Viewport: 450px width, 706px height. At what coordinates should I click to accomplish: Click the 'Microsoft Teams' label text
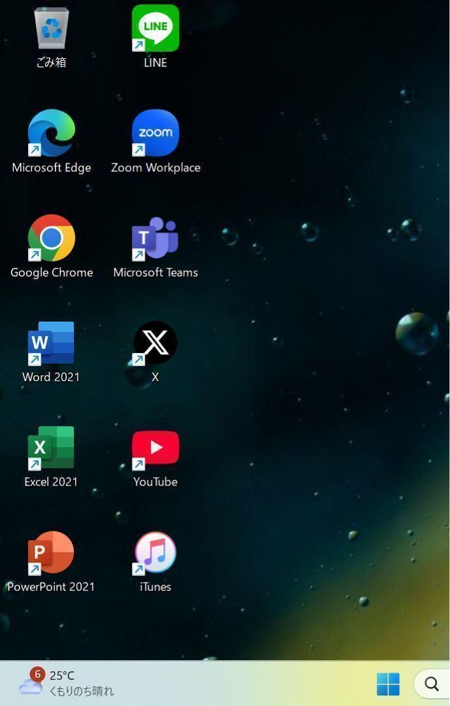(155, 273)
